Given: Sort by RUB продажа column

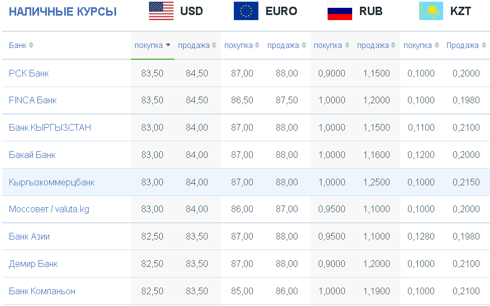Looking at the screenshot, I should [x=377, y=45].
